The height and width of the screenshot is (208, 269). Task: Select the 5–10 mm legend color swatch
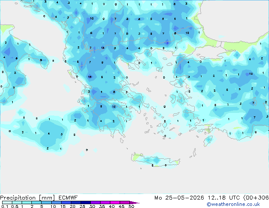tap(46, 202)
